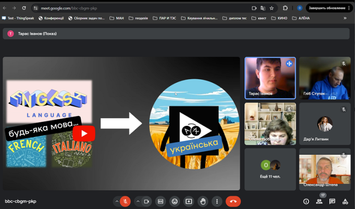The width and height of the screenshot is (355, 209).
Task: Bookmark this page with the star icon
Action: 272,8
